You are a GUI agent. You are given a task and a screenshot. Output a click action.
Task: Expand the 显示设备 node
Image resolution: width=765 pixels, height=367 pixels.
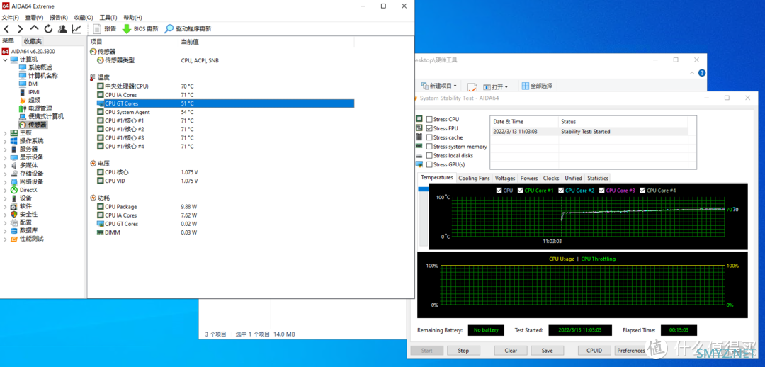pyautogui.click(x=5, y=157)
